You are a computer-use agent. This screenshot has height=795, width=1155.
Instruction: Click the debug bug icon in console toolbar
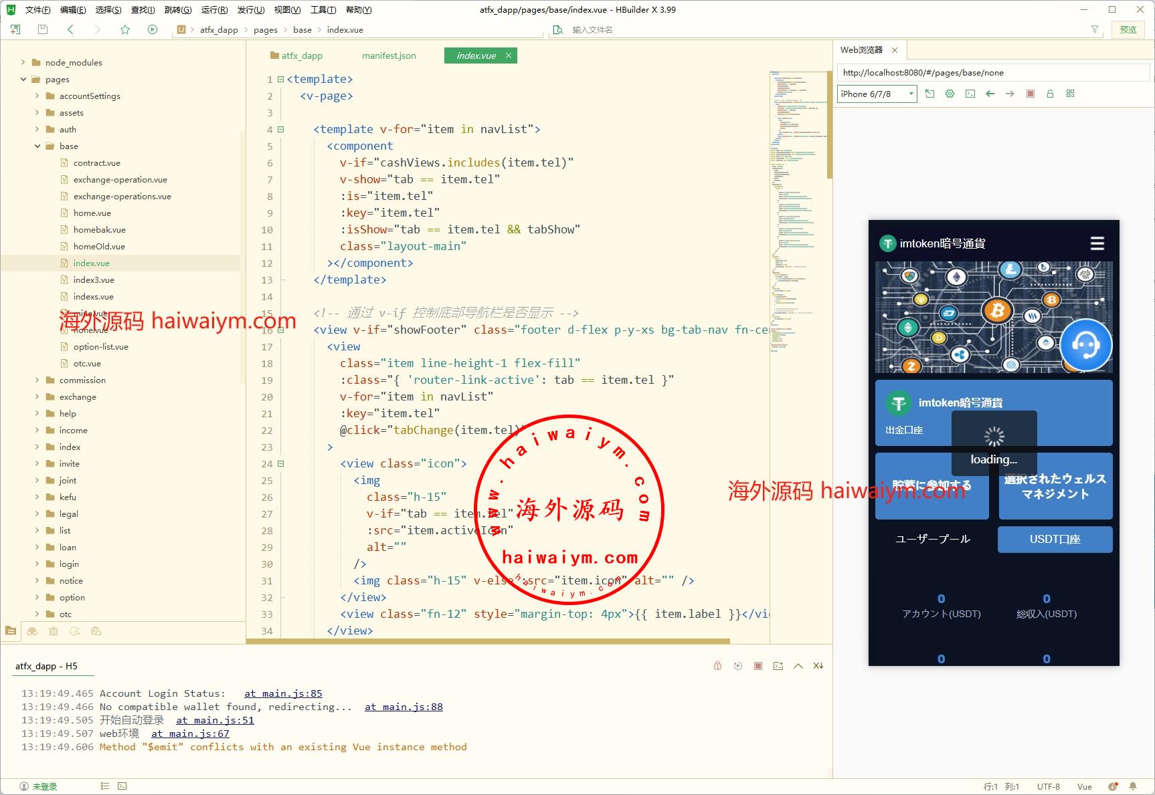(x=717, y=666)
